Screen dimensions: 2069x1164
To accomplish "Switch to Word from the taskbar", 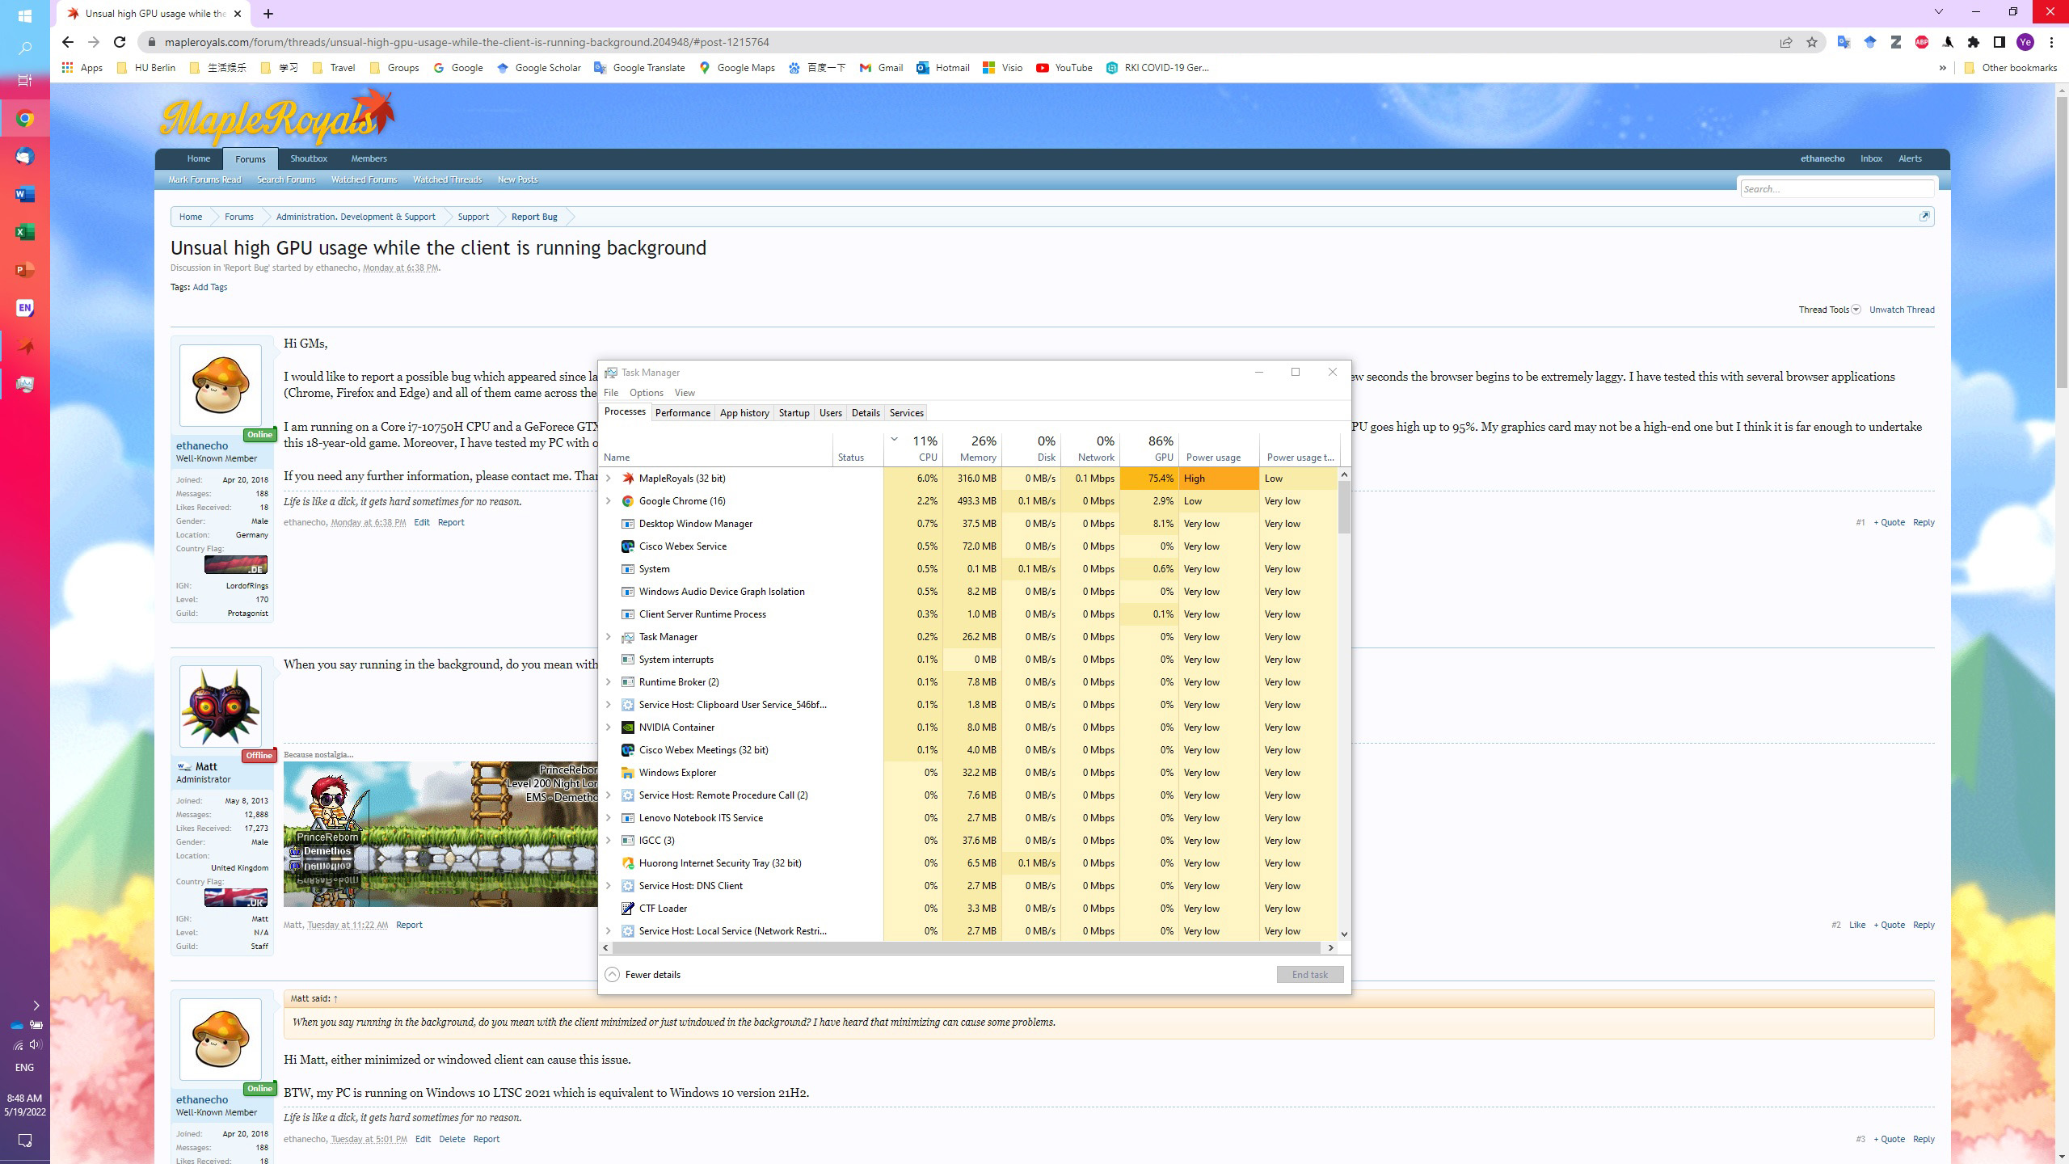I will tap(24, 194).
